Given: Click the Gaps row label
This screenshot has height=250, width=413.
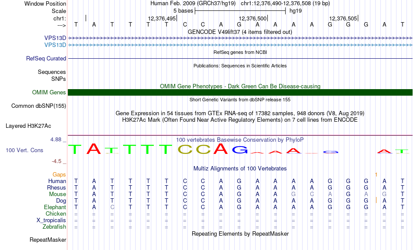Looking at the screenshot, I should click(59, 175).
